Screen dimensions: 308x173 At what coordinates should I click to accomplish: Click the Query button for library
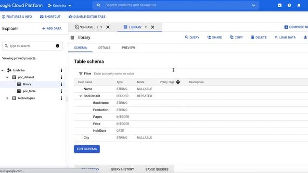[192, 37]
